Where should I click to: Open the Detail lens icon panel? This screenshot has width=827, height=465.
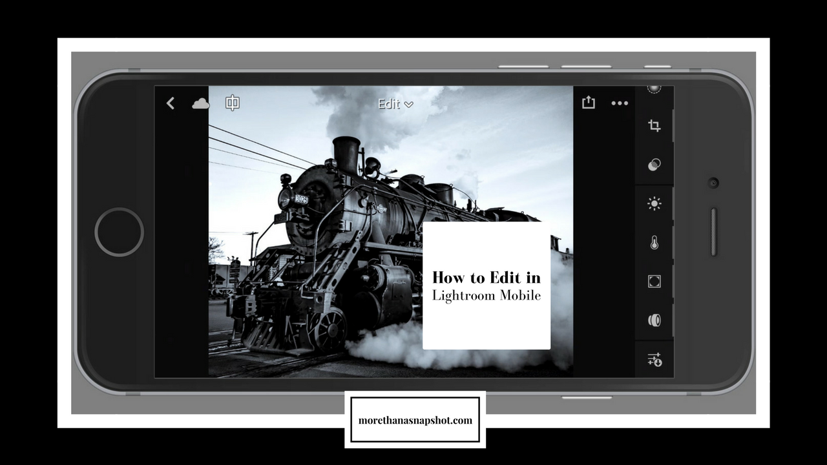click(x=654, y=320)
